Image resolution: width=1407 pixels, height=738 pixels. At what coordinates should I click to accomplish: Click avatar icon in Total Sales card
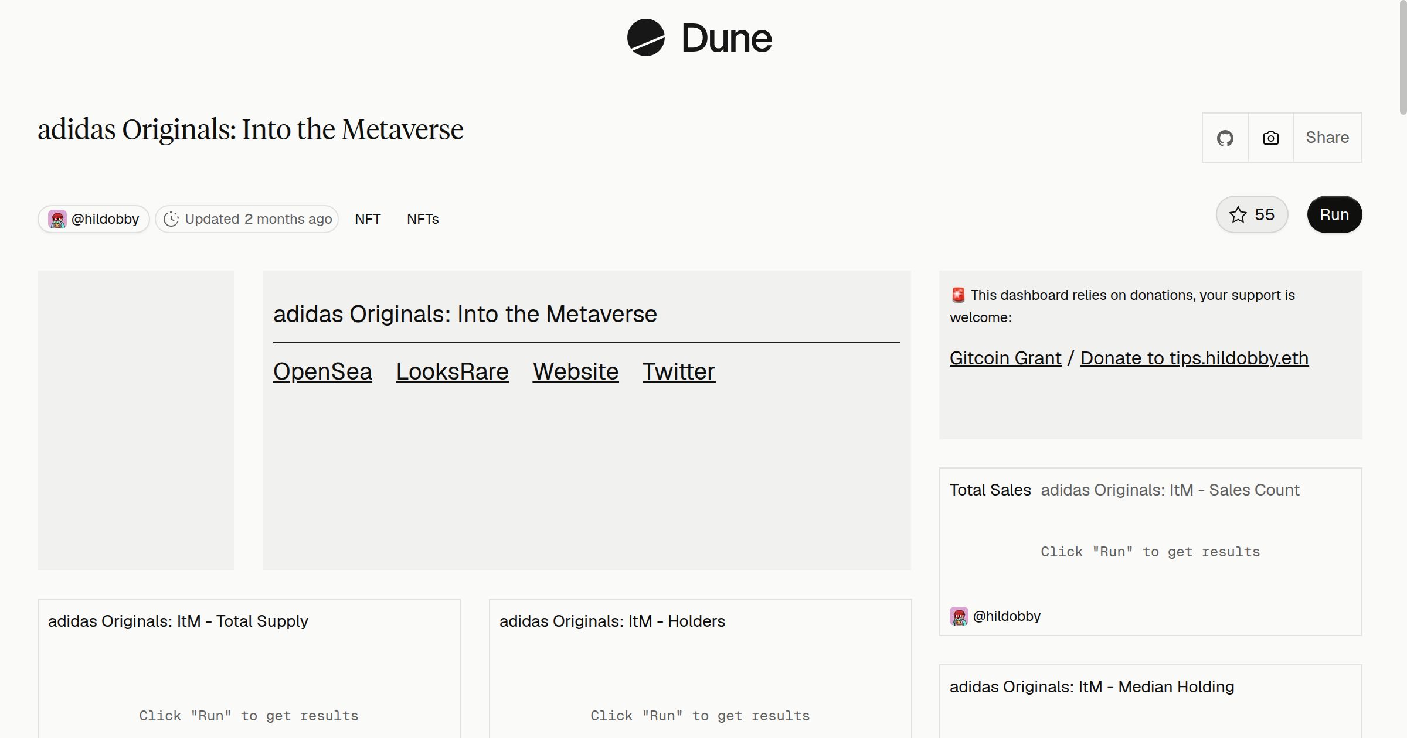point(959,616)
